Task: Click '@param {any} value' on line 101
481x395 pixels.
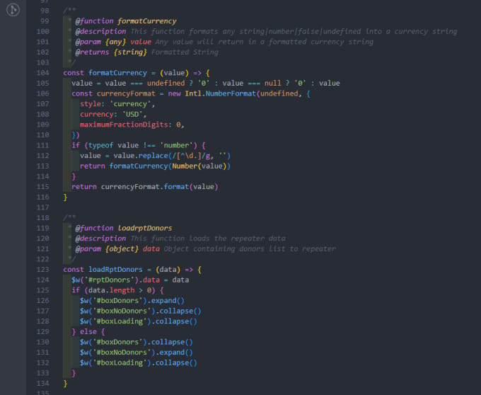Action: (113, 42)
